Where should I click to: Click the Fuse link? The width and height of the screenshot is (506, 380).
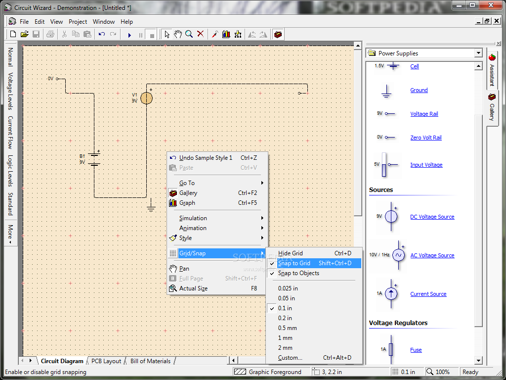[416, 350]
